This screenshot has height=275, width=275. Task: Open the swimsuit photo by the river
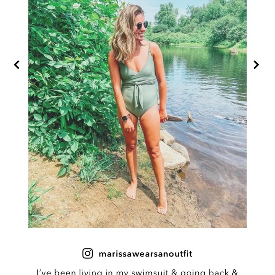[x=137, y=114]
